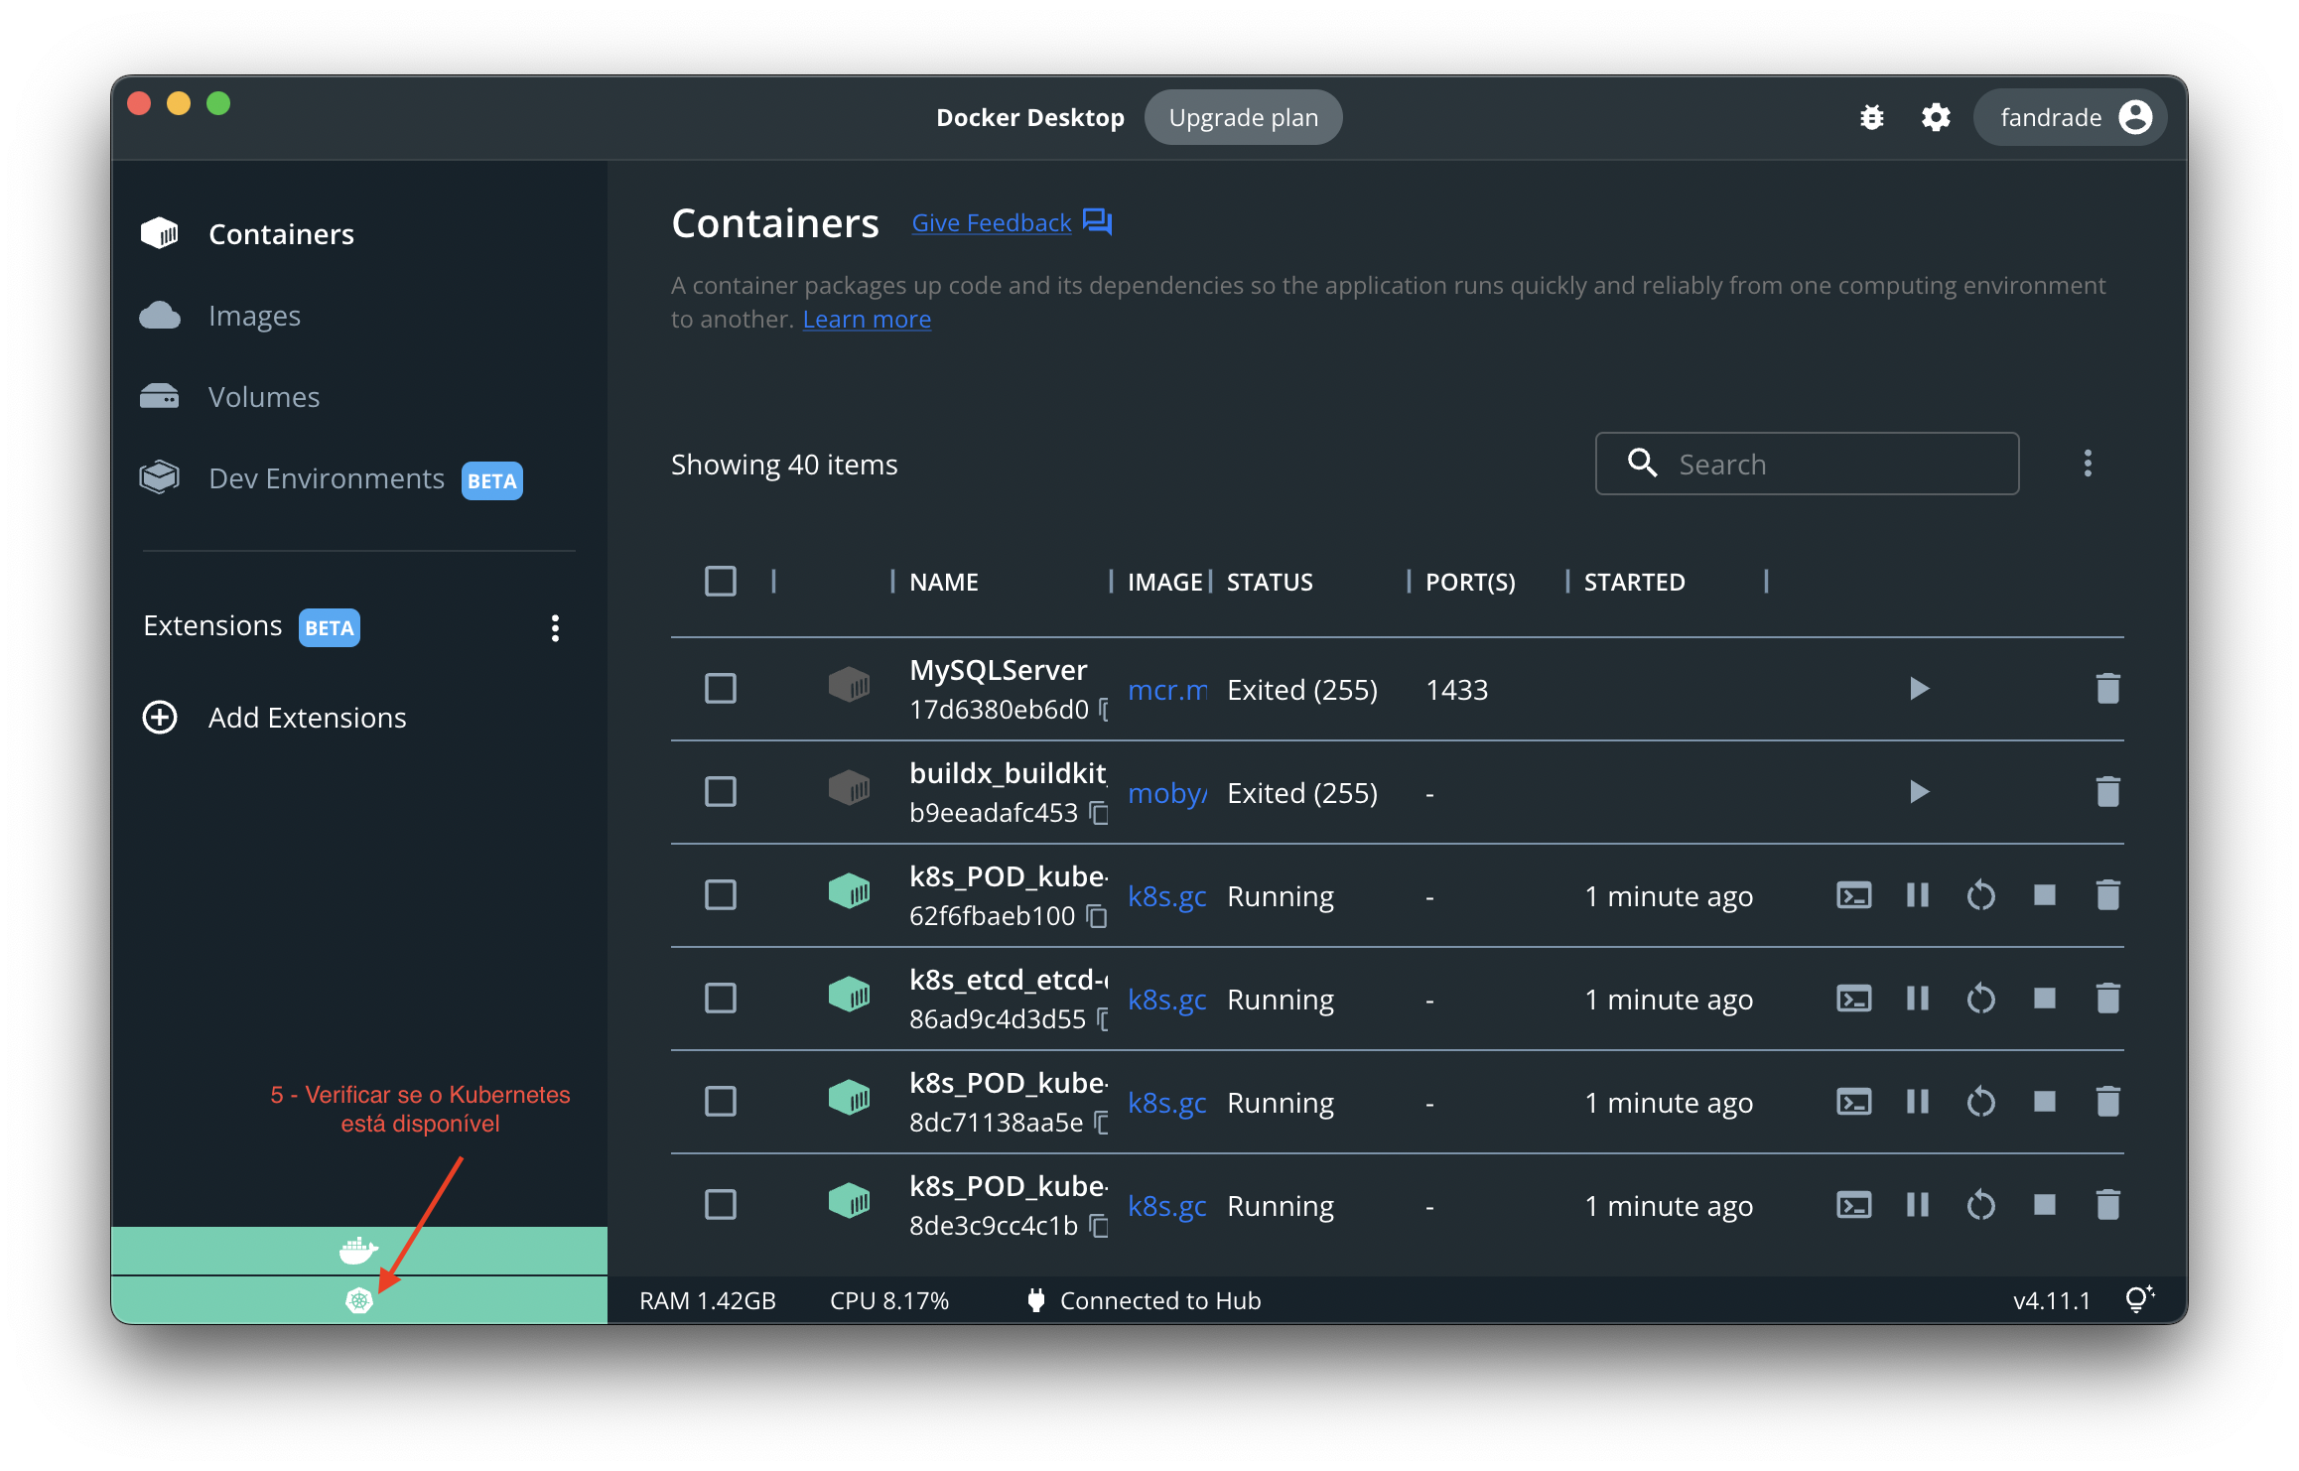Delete container 8de3c9cc4c1b
2299x1471 pixels.
point(2107,1205)
